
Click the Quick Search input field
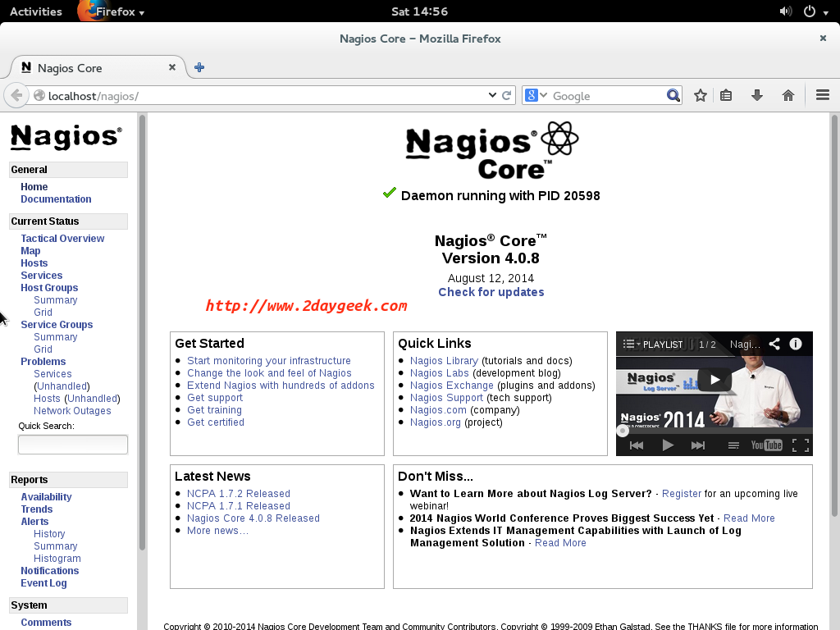(x=73, y=444)
